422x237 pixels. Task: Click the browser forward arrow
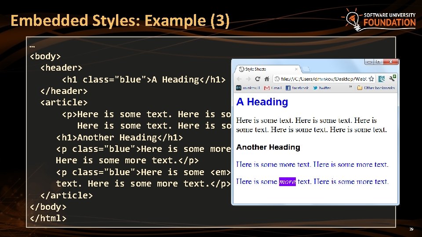click(x=248, y=79)
